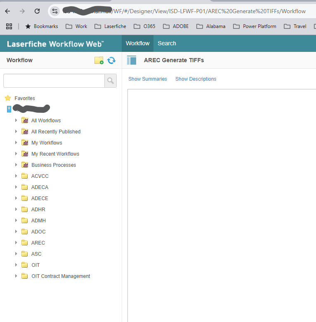
Task: Select the Business Processes tree label
Action: click(54, 165)
